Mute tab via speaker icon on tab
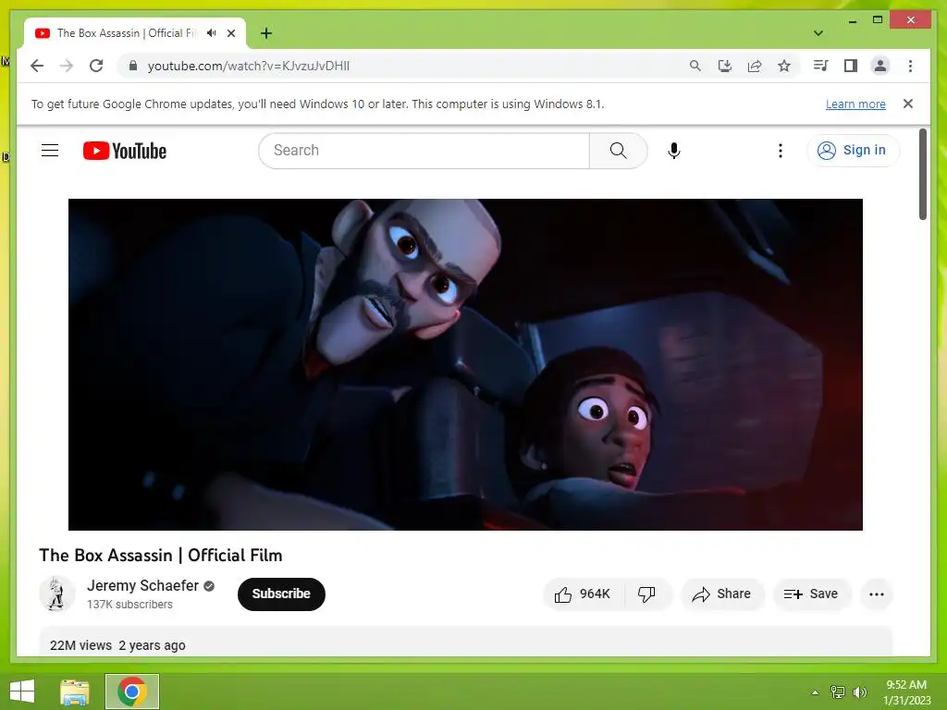Image resolution: width=947 pixels, height=710 pixels. [212, 33]
